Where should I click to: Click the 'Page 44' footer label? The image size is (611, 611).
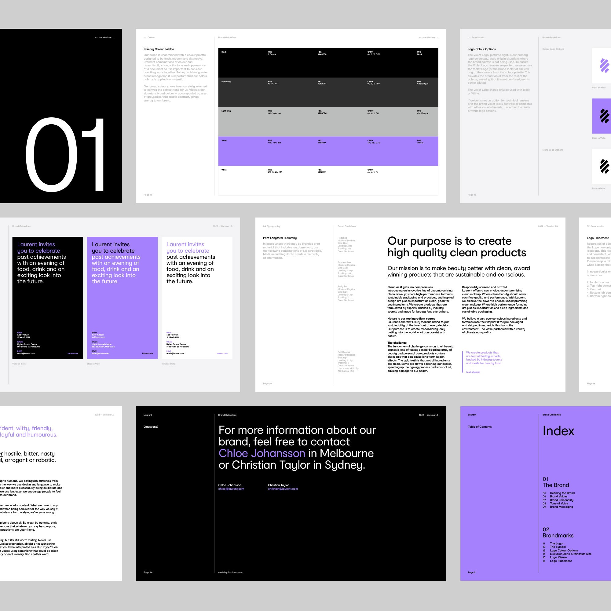point(148,572)
